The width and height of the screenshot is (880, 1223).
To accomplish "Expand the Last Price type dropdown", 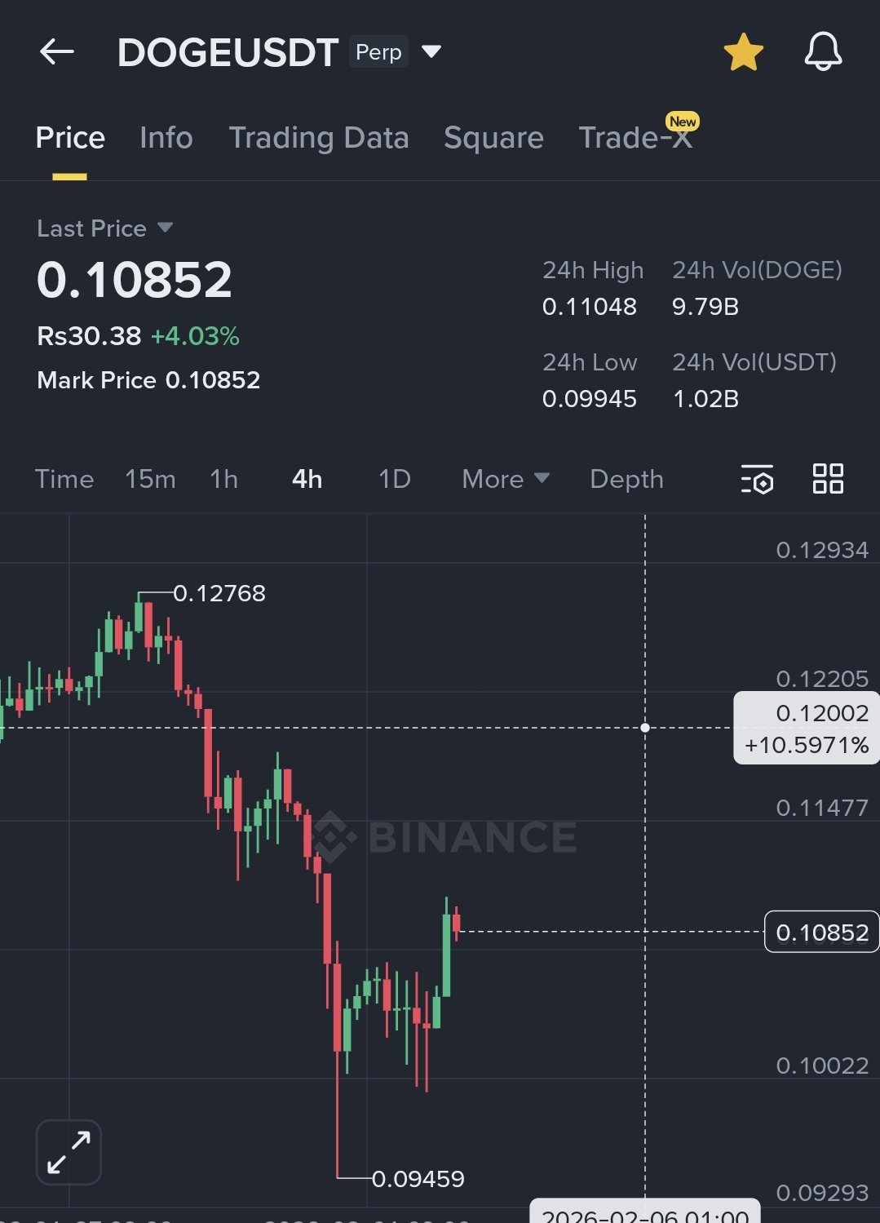I will coord(165,228).
